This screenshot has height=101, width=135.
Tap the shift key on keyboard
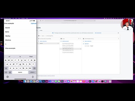[6, 68]
